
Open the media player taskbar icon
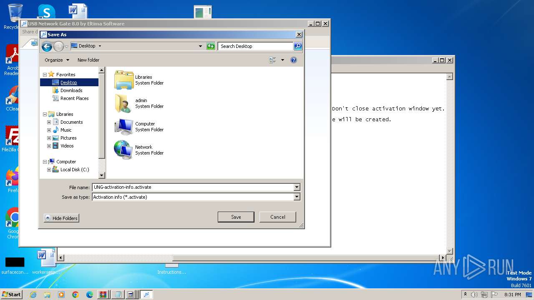(61, 295)
